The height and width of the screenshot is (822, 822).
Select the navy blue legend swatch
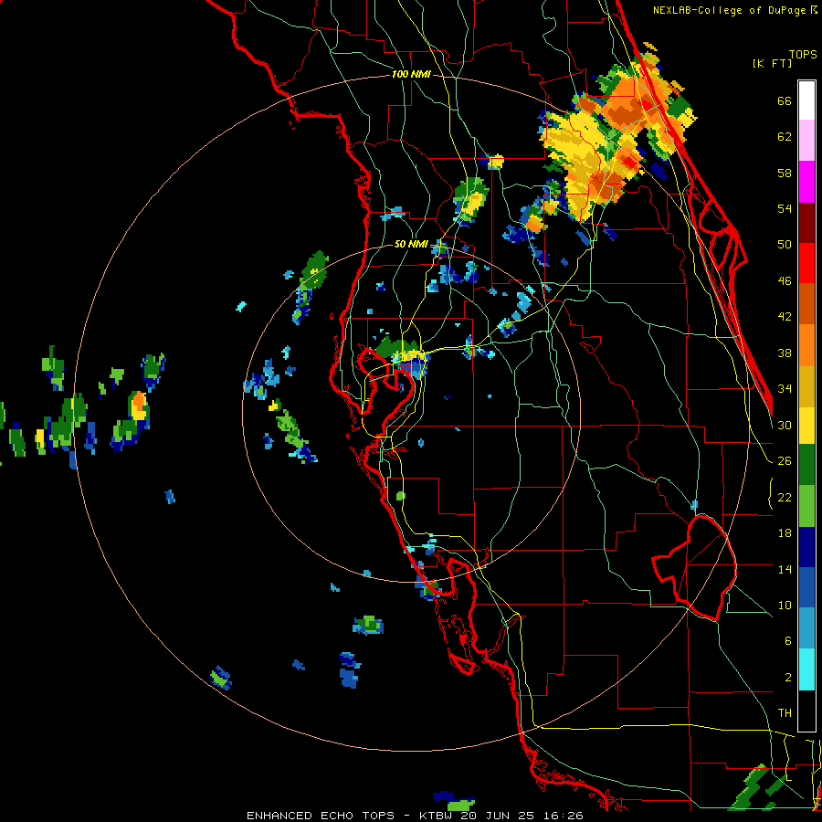point(806,547)
